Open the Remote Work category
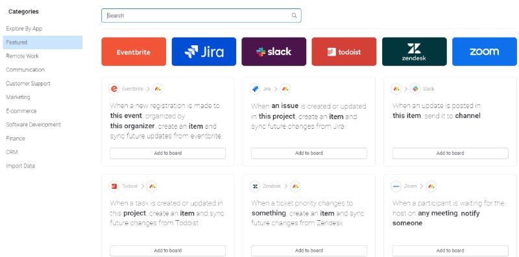This screenshot has width=519, height=257. click(23, 56)
